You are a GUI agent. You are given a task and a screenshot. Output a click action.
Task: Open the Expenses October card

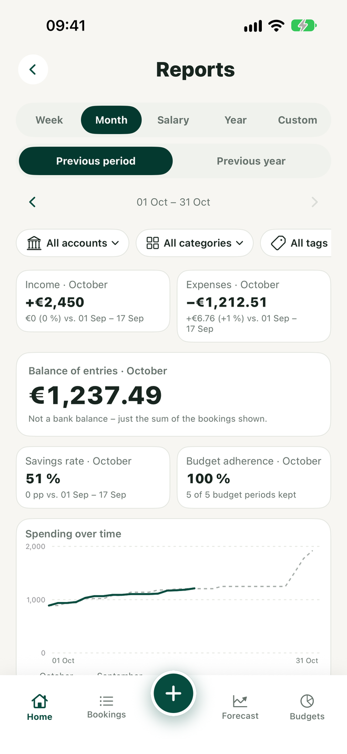click(x=254, y=306)
